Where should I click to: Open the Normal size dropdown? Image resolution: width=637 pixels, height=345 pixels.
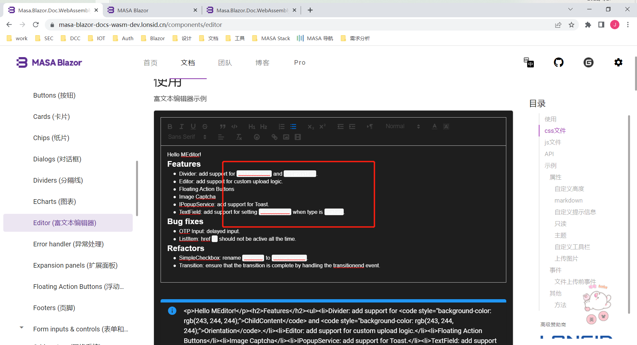point(403,127)
